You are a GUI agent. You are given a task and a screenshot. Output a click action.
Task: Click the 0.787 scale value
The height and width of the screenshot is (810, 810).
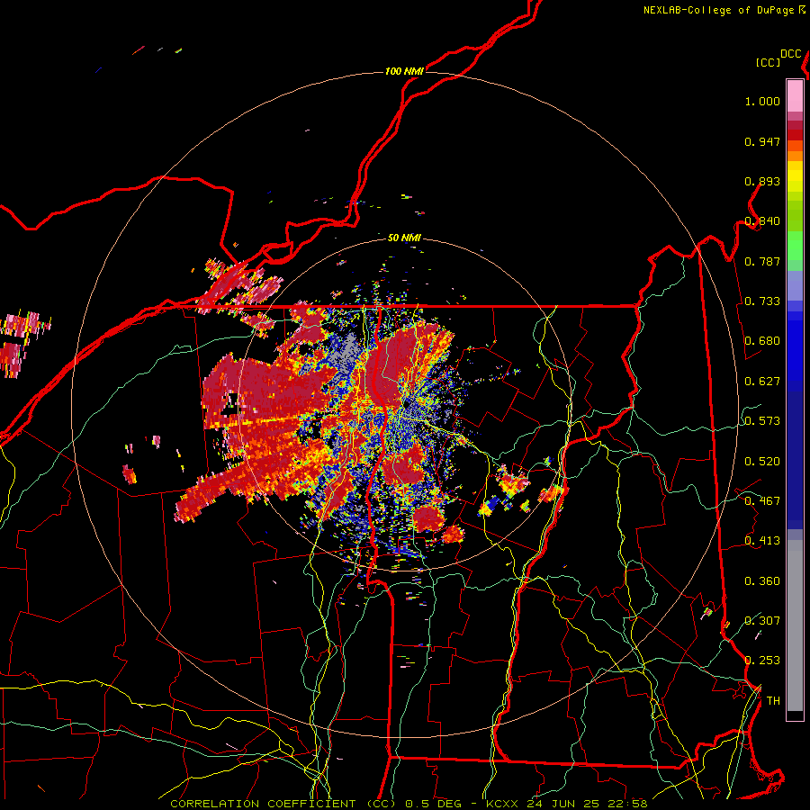pyautogui.click(x=762, y=261)
